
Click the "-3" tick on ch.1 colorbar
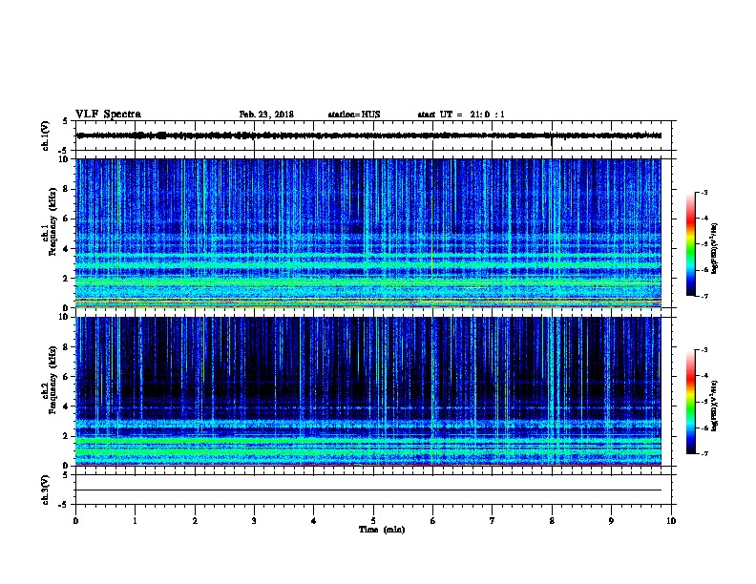click(703, 192)
